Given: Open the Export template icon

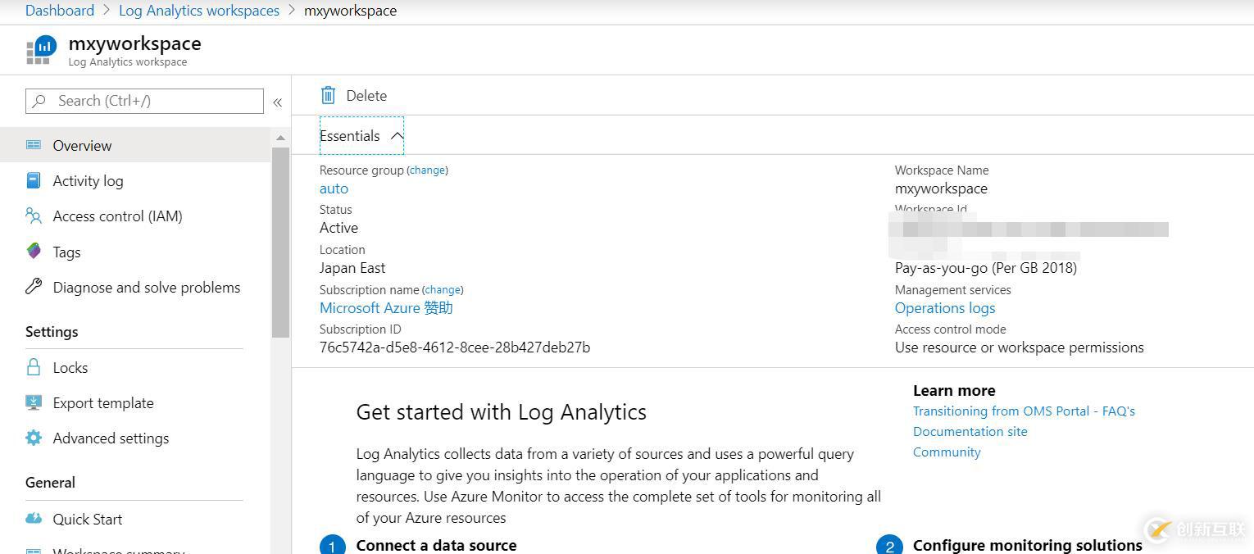Looking at the screenshot, I should [x=33, y=402].
